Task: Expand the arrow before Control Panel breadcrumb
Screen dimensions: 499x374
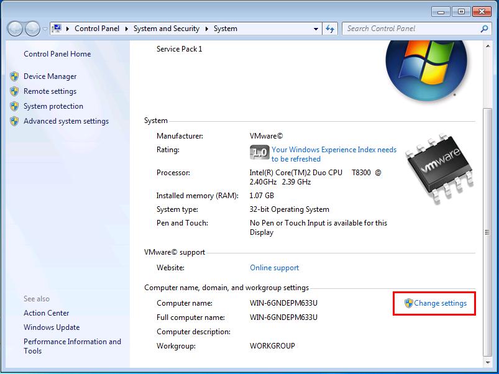Action: pos(68,29)
